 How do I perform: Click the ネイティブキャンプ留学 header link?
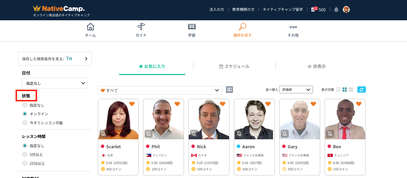click(283, 9)
